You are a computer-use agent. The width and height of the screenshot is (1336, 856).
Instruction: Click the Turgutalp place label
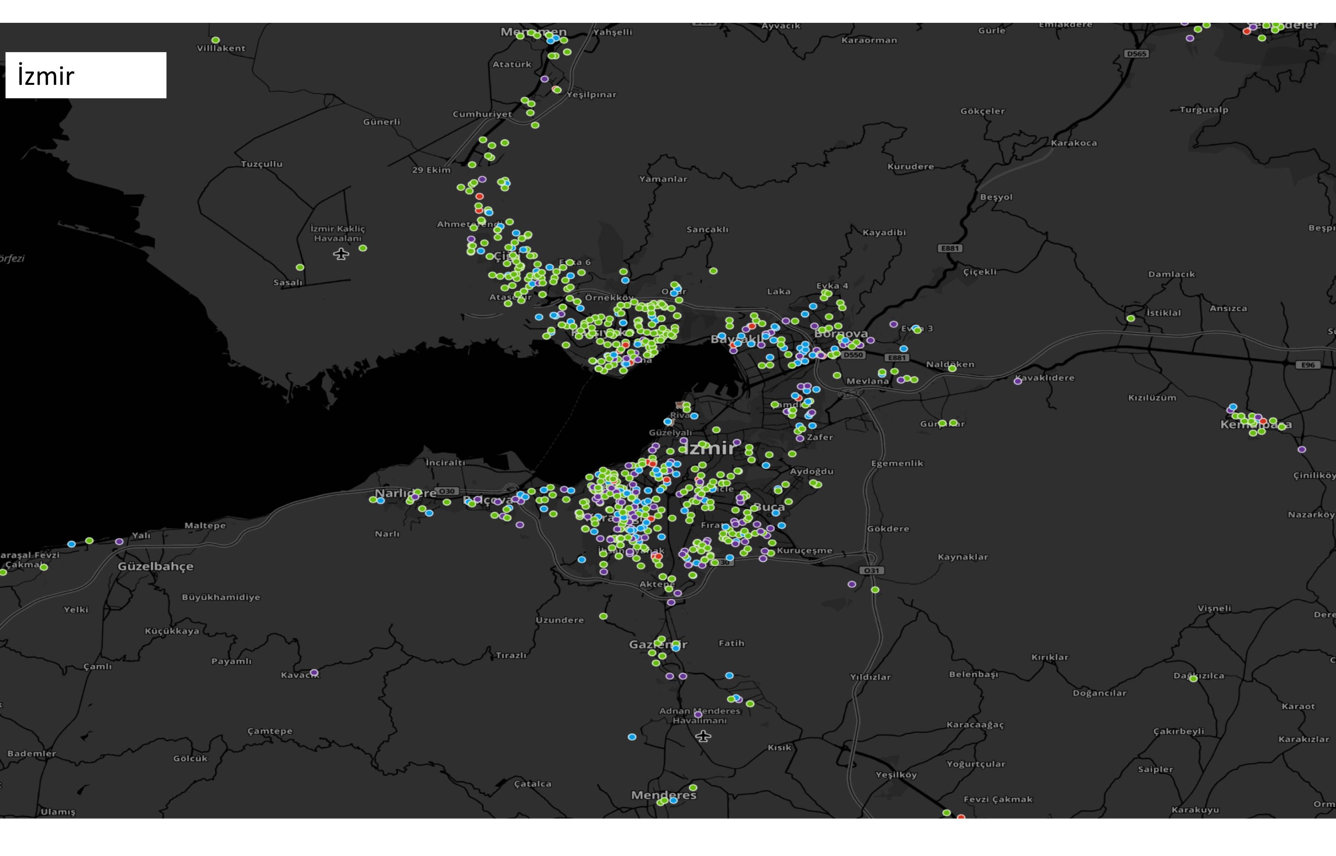tap(1203, 110)
